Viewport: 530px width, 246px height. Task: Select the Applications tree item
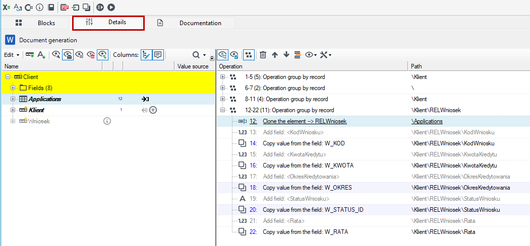point(44,99)
